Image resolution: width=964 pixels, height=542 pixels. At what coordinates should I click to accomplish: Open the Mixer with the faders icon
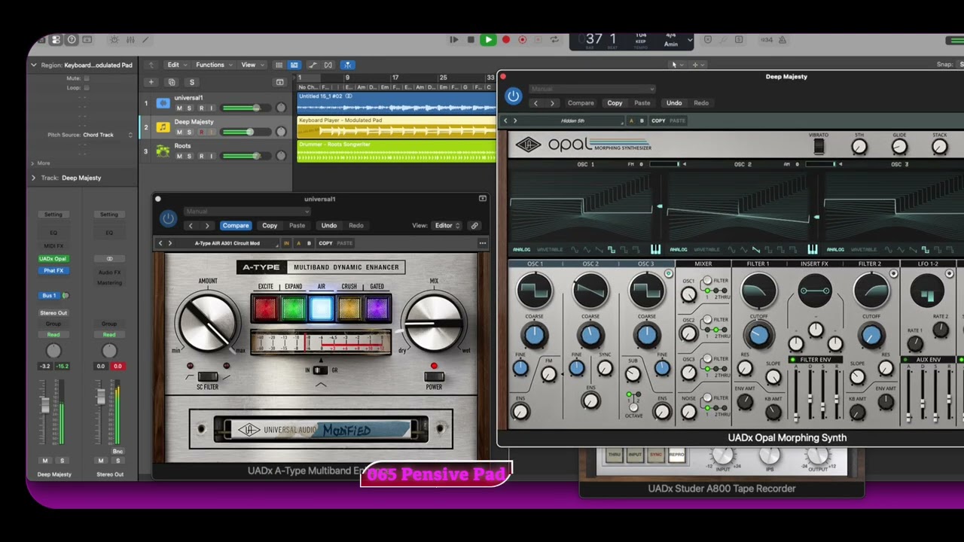click(x=130, y=40)
